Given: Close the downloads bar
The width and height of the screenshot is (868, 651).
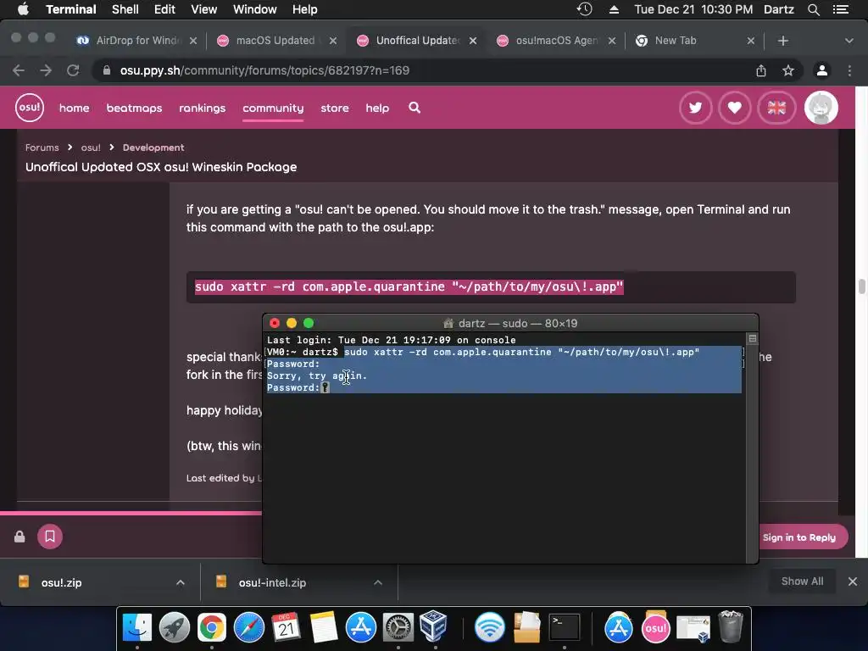Looking at the screenshot, I should tap(853, 581).
